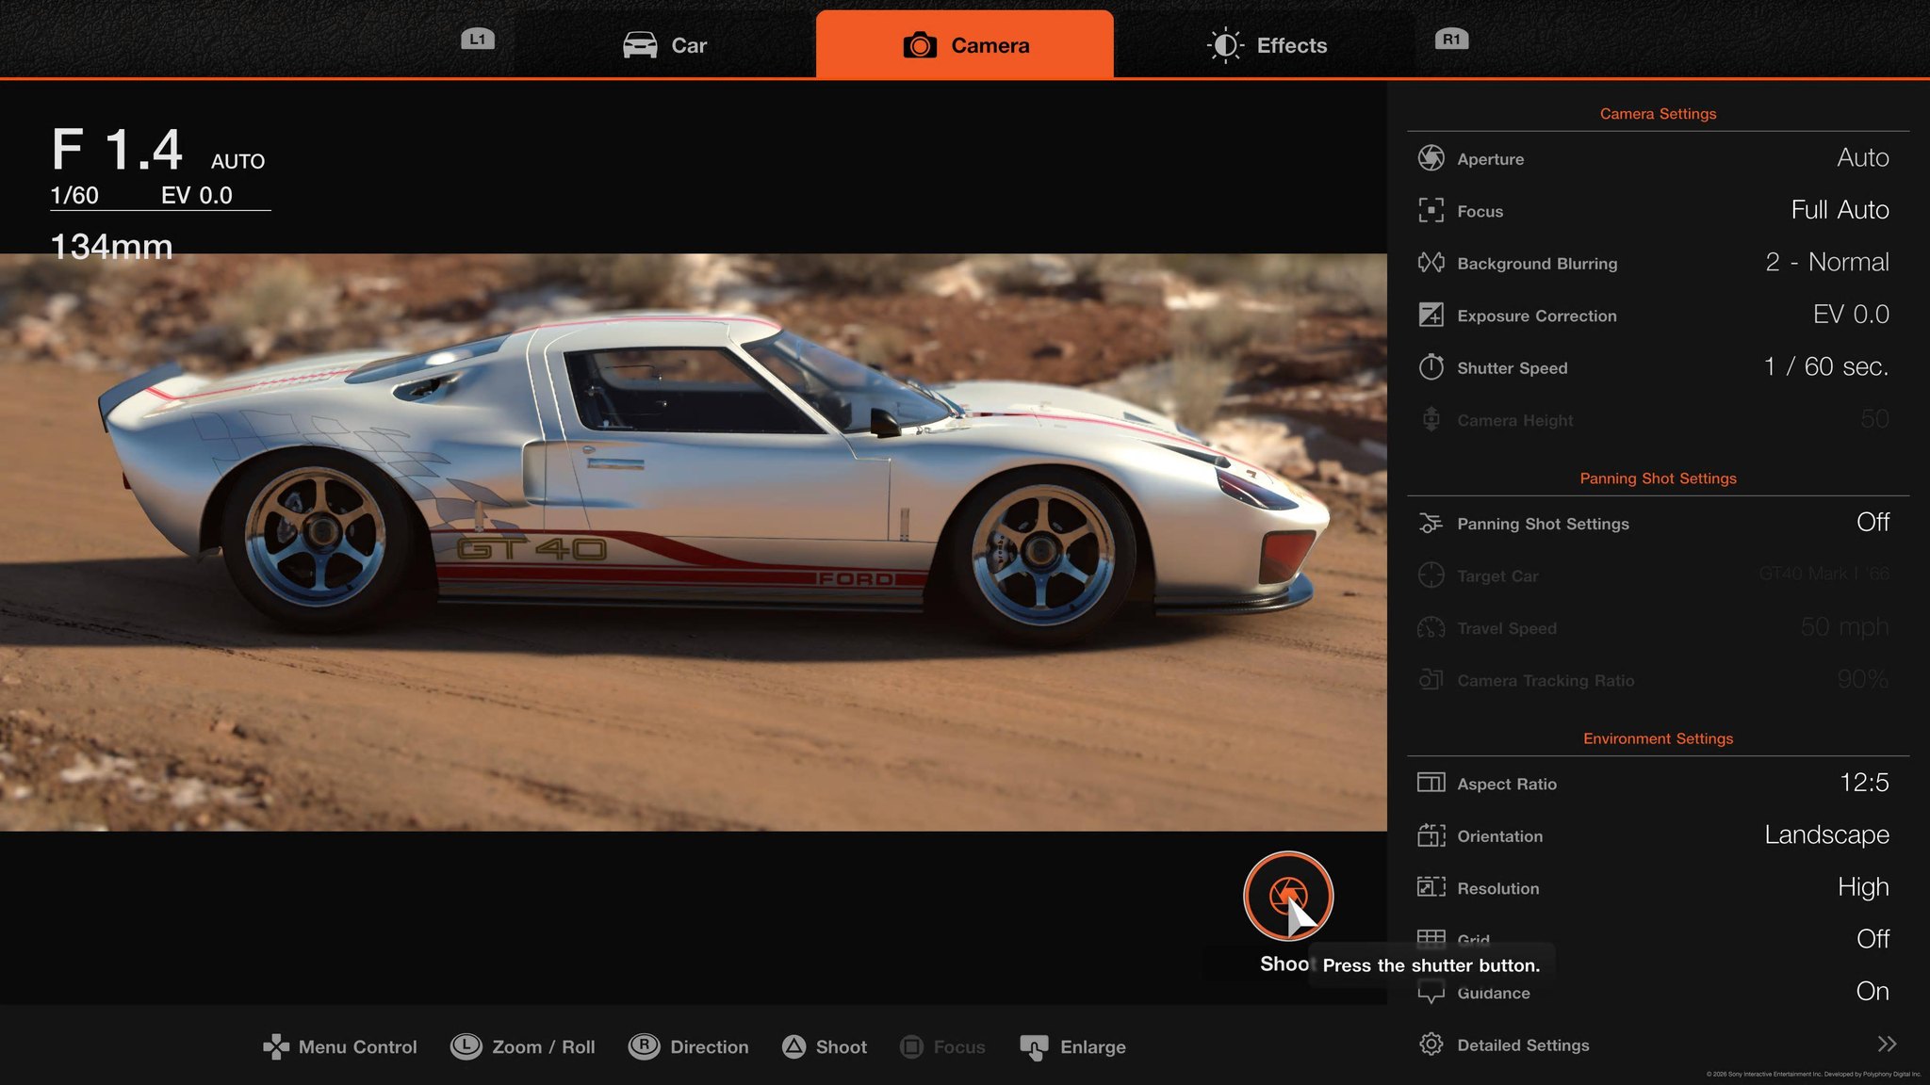Open the Effects tab

pos(1267,45)
